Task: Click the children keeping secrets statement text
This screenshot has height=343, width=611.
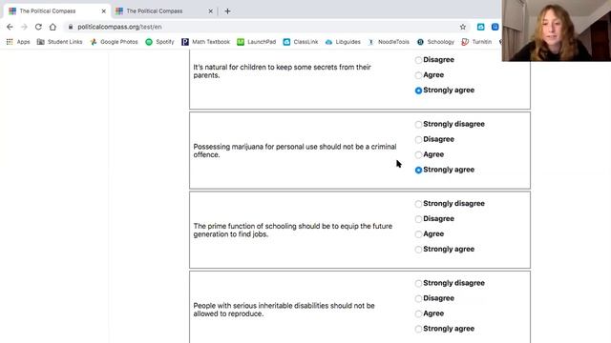Action: tap(283, 71)
